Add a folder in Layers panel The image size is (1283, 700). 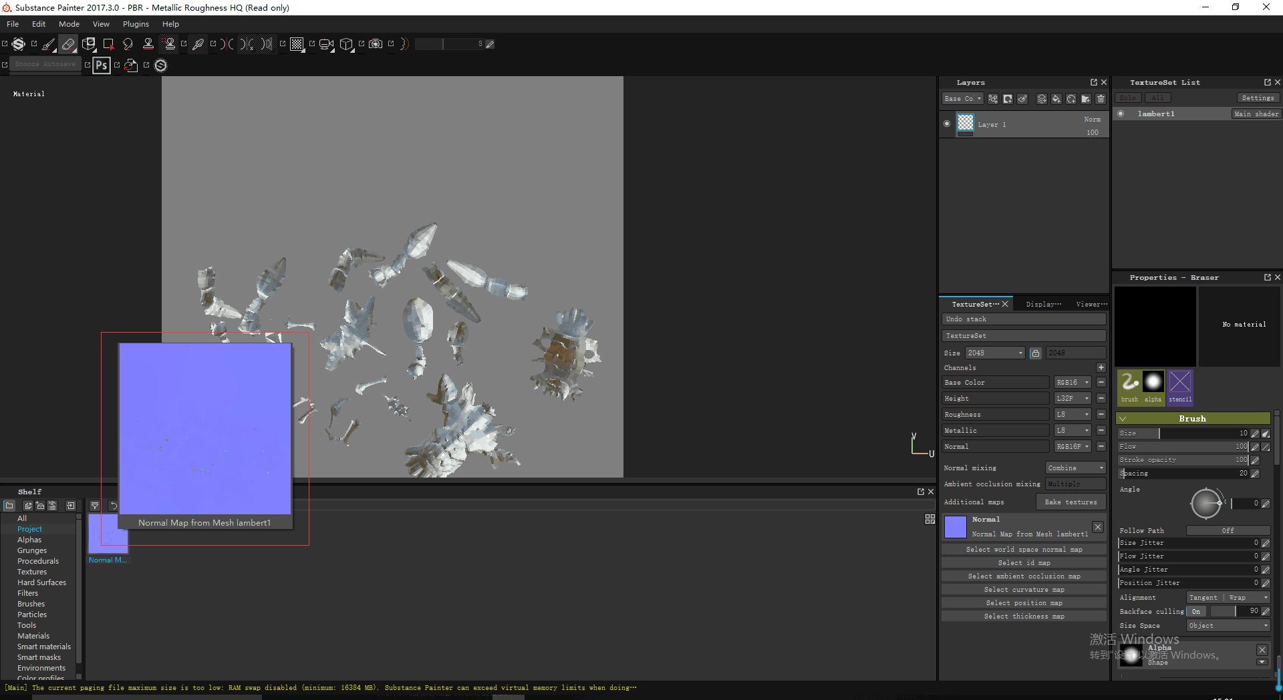(1085, 99)
